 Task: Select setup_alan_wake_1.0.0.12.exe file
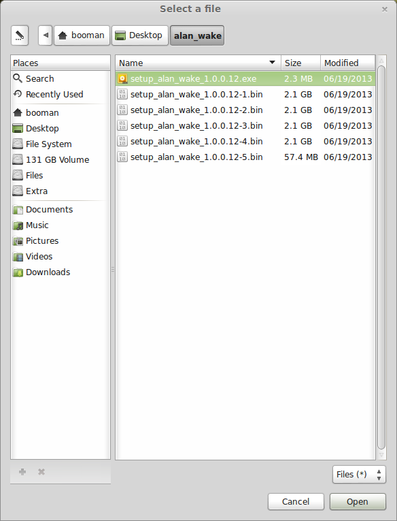click(x=245, y=79)
